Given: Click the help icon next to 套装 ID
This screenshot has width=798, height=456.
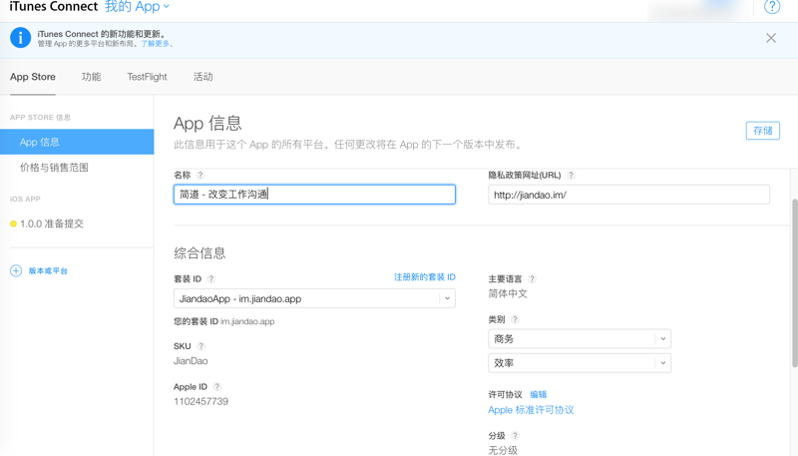Looking at the screenshot, I should point(211,279).
